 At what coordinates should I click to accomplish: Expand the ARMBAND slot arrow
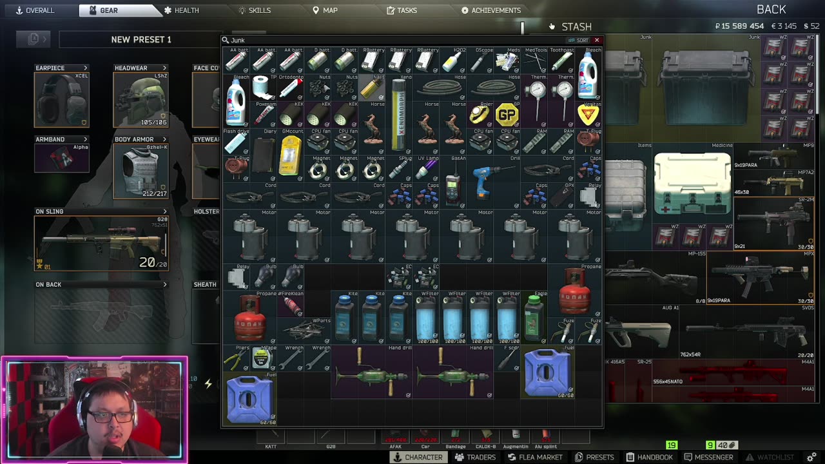coord(85,139)
